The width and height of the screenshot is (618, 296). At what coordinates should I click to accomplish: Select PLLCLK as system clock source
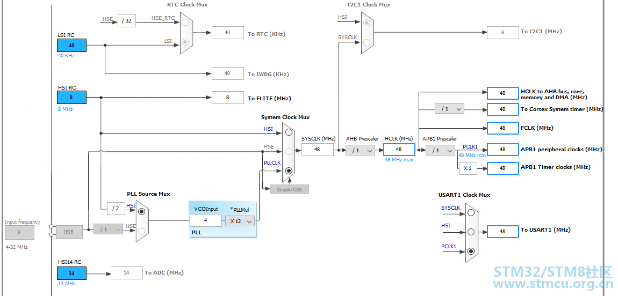(289, 171)
